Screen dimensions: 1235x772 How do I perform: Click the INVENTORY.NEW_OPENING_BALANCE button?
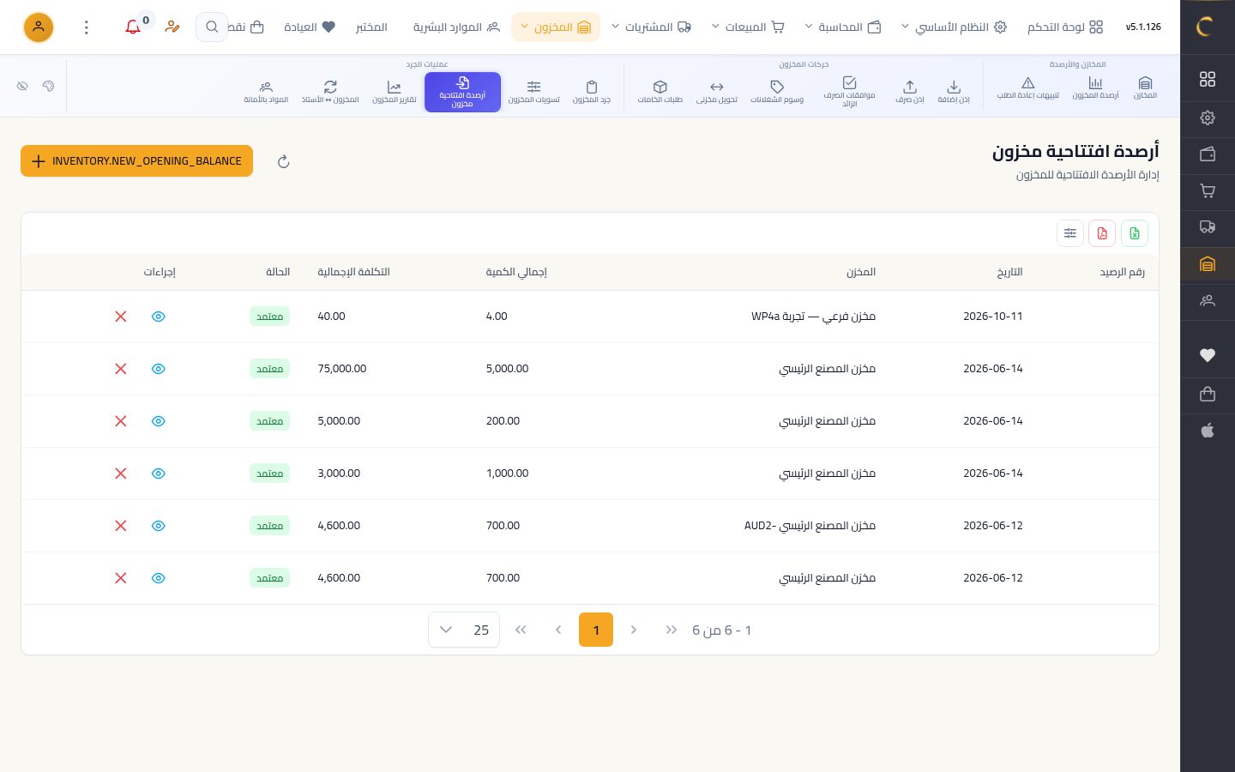pyautogui.click(x=136, y=161)
